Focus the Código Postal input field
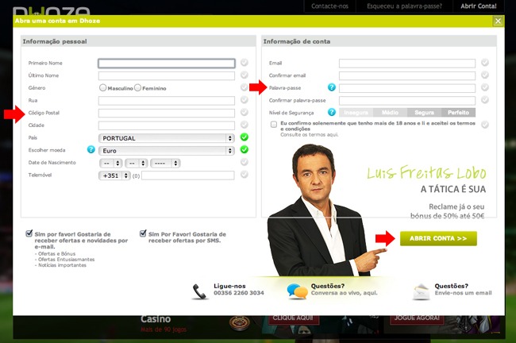This screenshot has height=343, width=516. pos(167,114)
